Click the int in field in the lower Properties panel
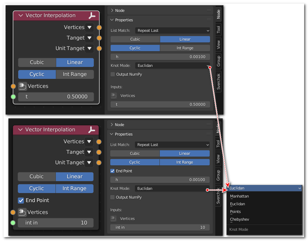The width and height of the screenshot is (308, 241). coord(160,227)
